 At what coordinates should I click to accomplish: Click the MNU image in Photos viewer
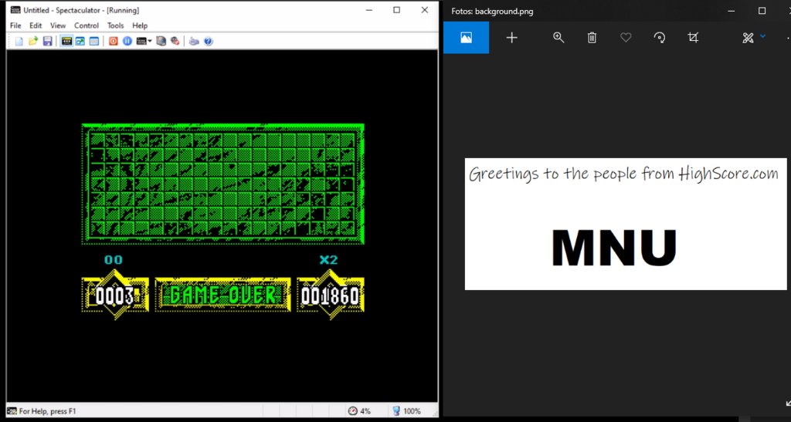pyautogui.click(x=626, y=224)
